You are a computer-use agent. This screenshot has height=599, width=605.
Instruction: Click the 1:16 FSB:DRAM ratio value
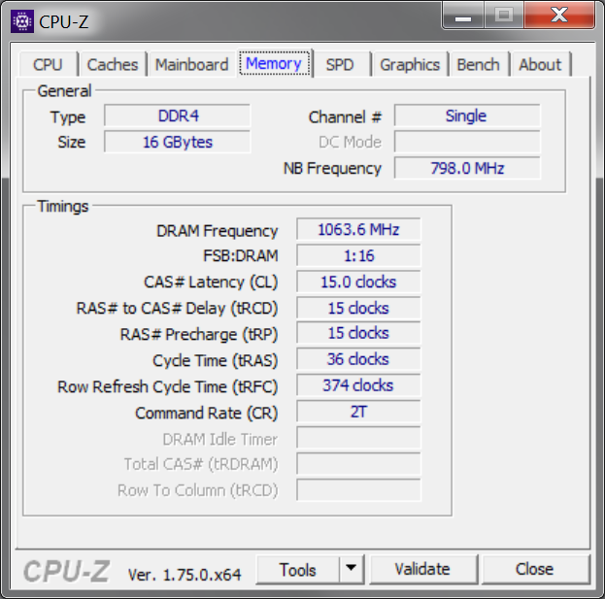(358, 255)
